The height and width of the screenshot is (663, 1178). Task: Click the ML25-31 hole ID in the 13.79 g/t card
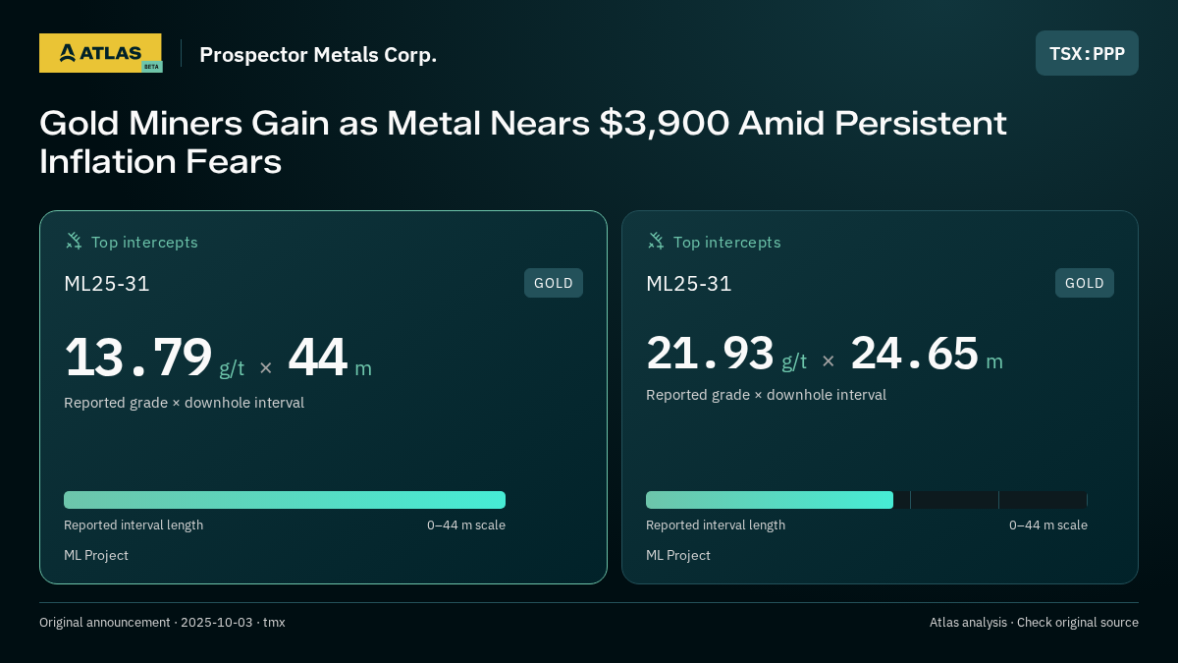[x=107, y=284]
